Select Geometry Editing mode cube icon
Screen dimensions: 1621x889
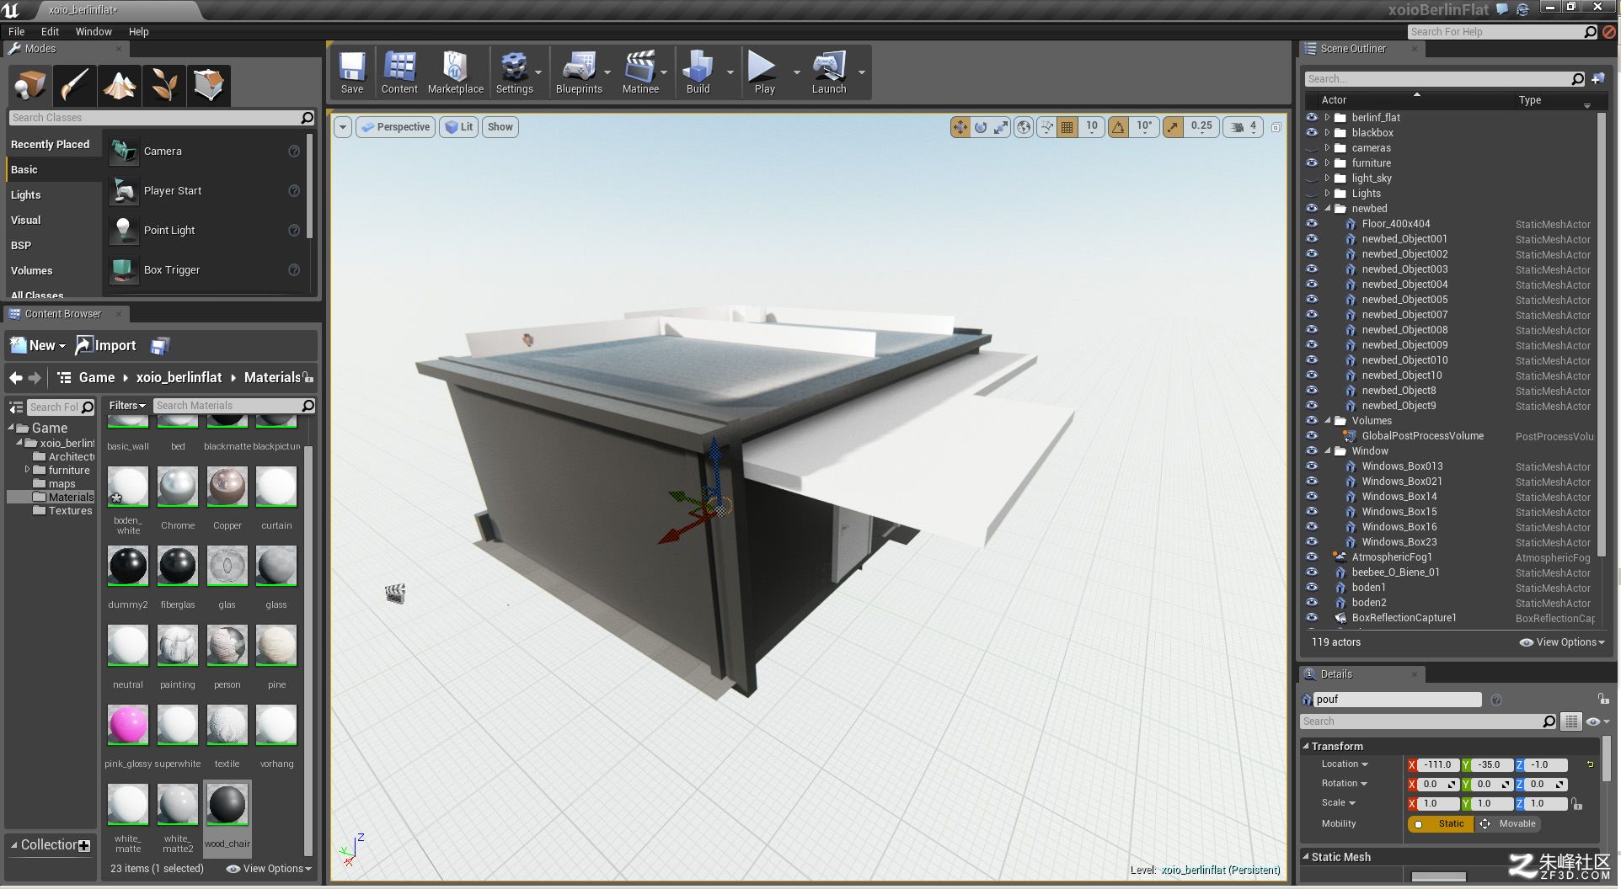(208, 85)
